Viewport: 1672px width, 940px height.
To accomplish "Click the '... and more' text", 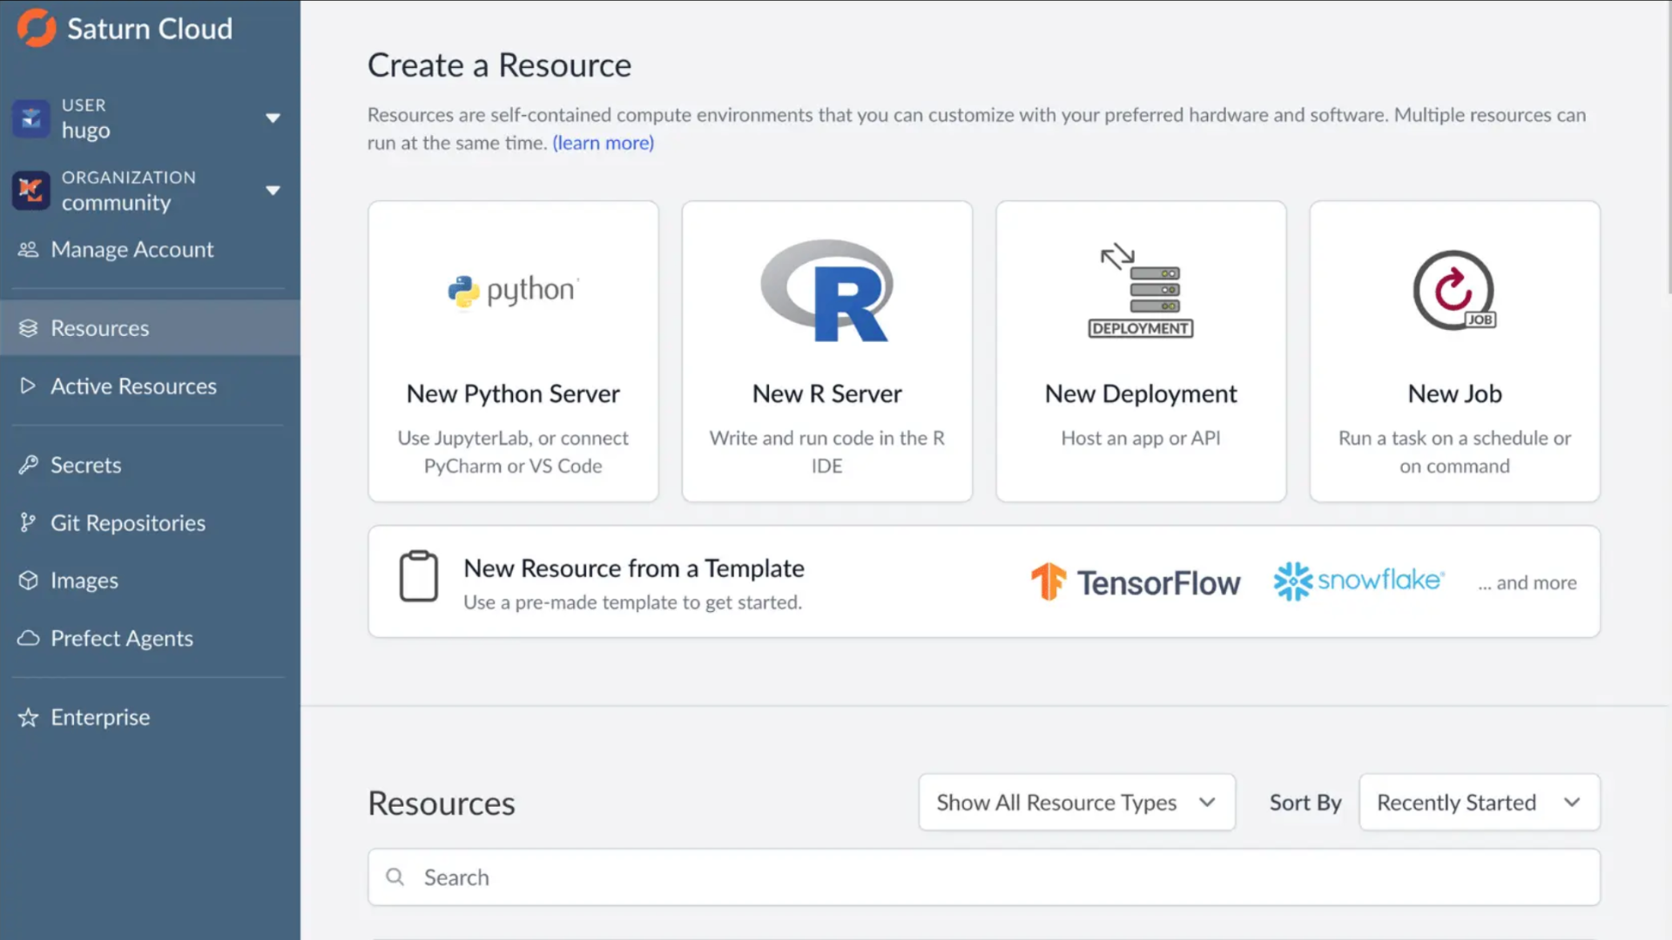I will click(1527, 582).
